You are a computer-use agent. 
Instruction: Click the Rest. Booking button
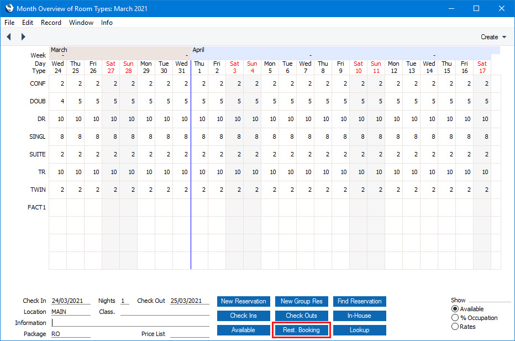point(302,330)
